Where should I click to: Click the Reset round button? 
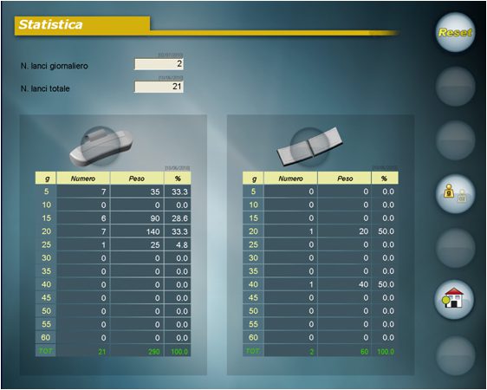(455, 32)
